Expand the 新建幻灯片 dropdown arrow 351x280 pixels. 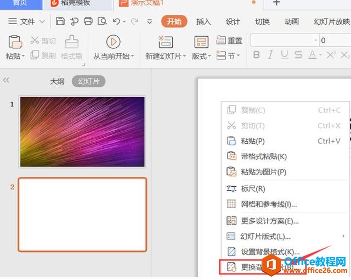click(x=184, y=56)
